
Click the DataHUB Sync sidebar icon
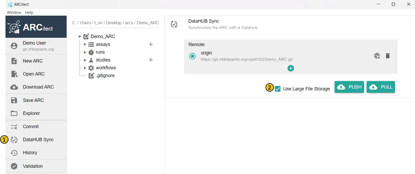[x=14, y=140]
